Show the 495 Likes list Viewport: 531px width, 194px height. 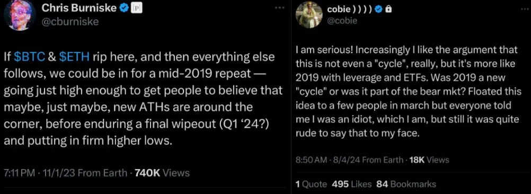[x=352, y=184]
